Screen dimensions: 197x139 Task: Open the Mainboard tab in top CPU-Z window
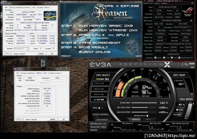pos(20,8)
